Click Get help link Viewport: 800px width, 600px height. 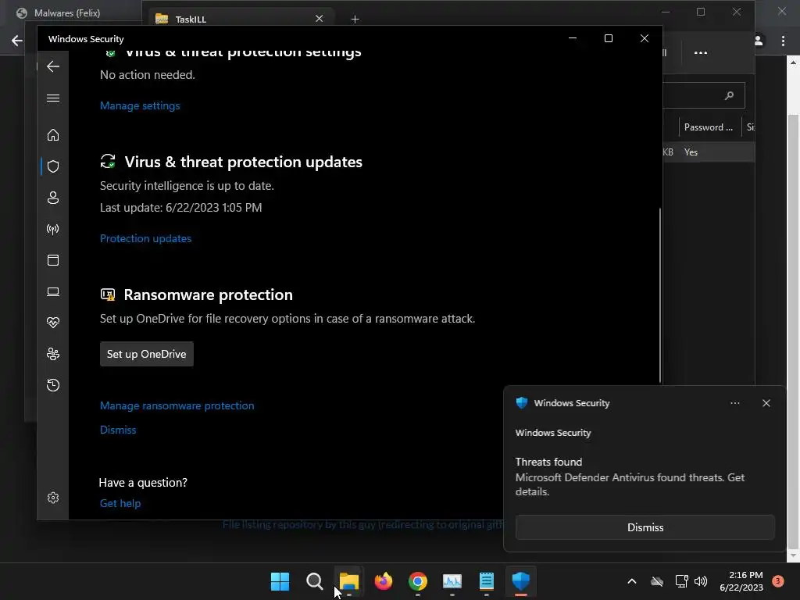pos(120,503)
